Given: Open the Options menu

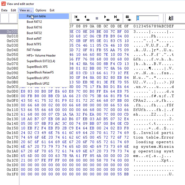Looking at the screenshot, I should [41, 10].
